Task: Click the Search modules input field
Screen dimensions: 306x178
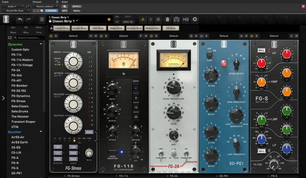Action: pyautogui.click(x=29, y=37)
